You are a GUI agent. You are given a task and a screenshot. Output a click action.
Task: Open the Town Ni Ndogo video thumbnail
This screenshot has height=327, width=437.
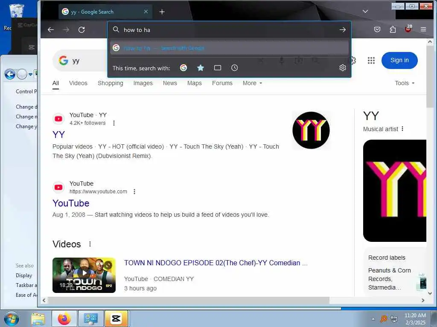coord(84,275)
